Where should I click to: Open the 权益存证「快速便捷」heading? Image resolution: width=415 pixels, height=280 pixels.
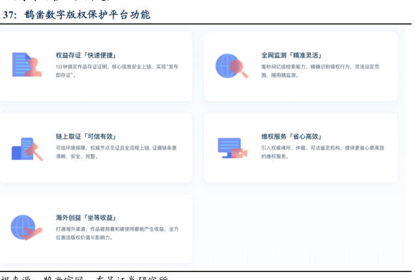pyautogui.click(x=90, y=55)
